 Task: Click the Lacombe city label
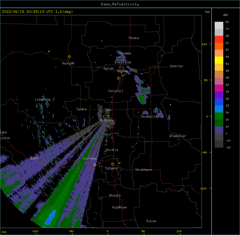(125, 53)
